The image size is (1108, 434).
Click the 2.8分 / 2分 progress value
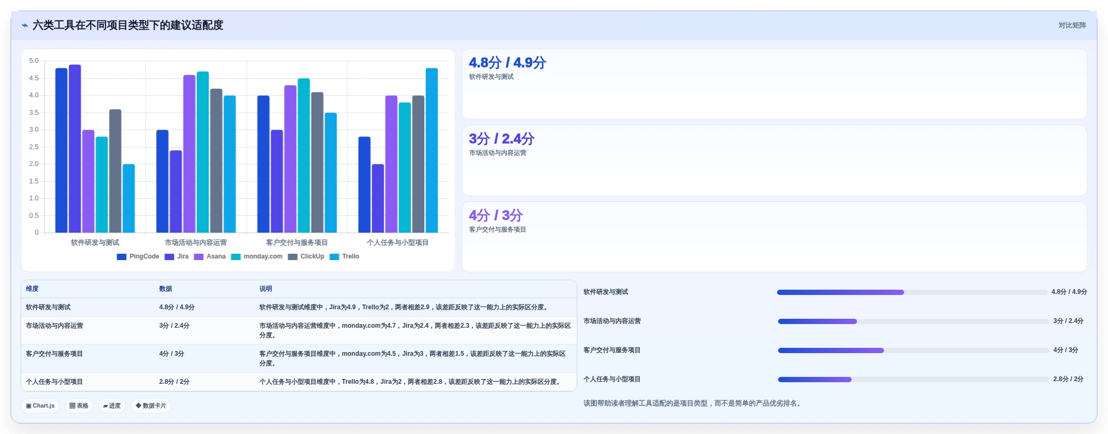tap(1068, 380)
